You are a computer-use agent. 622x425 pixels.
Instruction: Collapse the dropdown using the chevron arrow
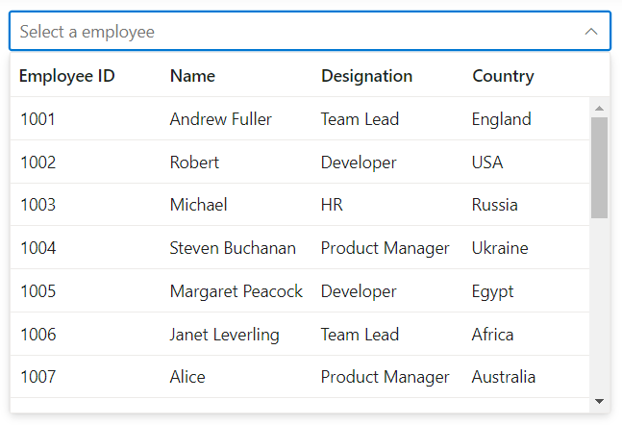tap(591, 32)
